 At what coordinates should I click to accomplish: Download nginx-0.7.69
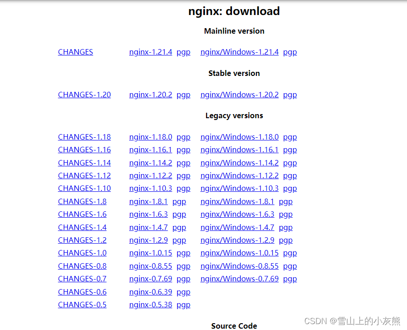click(151, 279)
